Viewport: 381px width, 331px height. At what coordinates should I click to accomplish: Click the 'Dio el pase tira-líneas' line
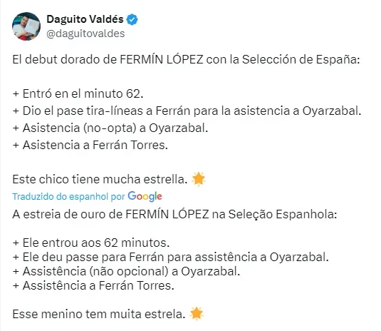187,111
